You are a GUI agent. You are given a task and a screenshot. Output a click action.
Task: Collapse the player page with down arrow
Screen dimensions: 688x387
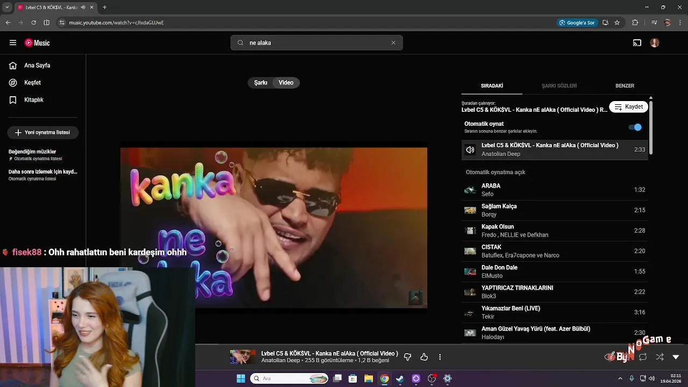click(x=676, y=357)
